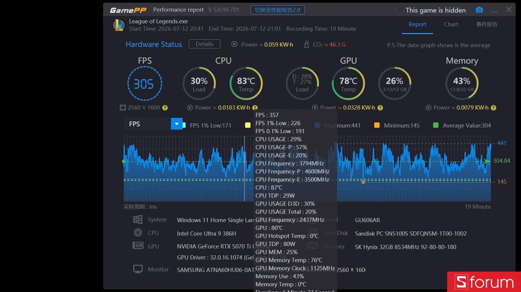Click 'Recording Time: 19 Minute' text
521x292 pixels.
tap(321, 29)
